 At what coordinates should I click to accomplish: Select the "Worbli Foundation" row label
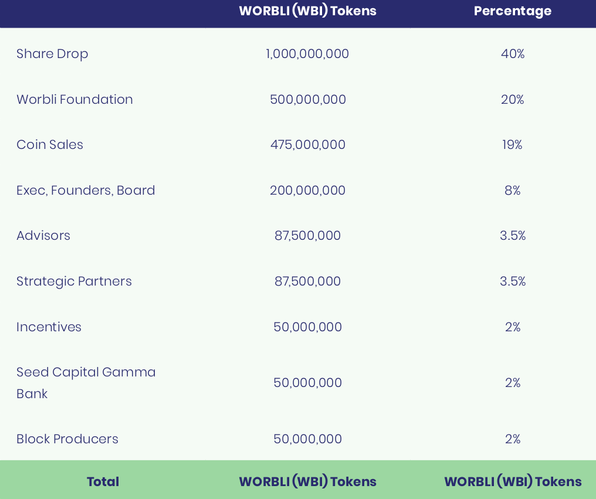[74, 99]
